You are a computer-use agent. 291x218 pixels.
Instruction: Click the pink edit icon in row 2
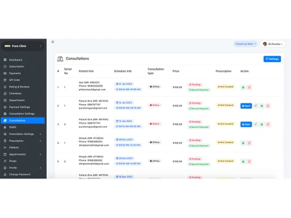click(268, 106)
